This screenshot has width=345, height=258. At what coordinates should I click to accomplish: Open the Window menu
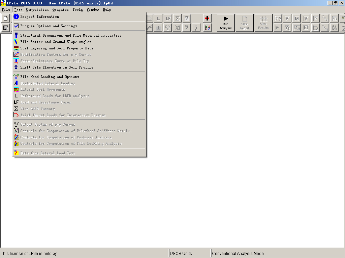click(93, 10)
